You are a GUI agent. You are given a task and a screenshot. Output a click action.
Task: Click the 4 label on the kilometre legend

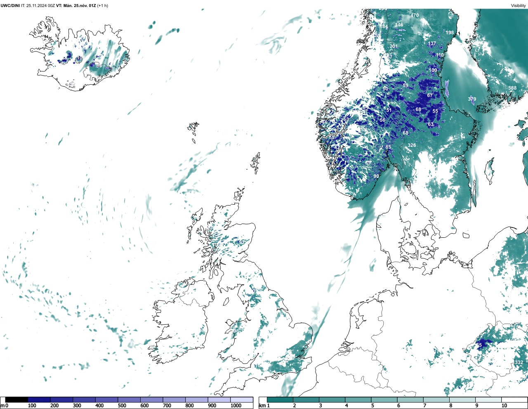coord(346,406)
